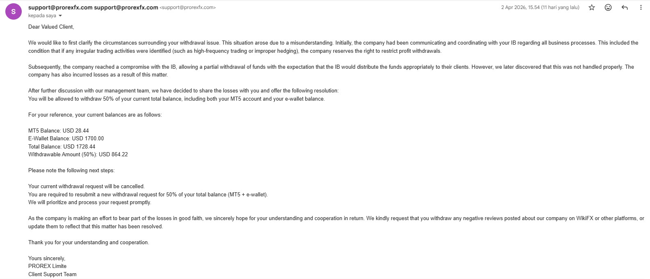Viewport: 650px width, 279px height.
Task: Reply to the email using the arrow icon
Action: [x=625, y=7]
